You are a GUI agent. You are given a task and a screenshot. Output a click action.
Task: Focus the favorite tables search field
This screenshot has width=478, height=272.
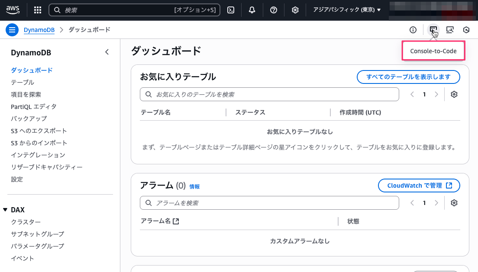click(269, 94)
